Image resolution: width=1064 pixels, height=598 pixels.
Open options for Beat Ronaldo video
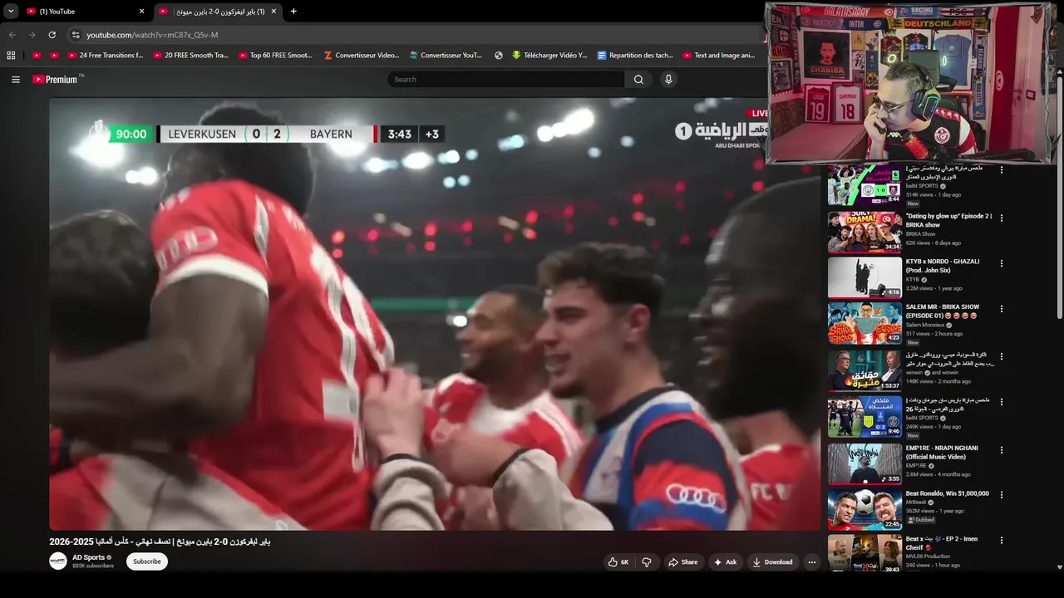(x=1002, y=495)
